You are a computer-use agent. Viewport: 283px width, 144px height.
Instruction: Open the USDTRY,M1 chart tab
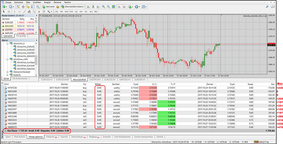coord(95,80)
